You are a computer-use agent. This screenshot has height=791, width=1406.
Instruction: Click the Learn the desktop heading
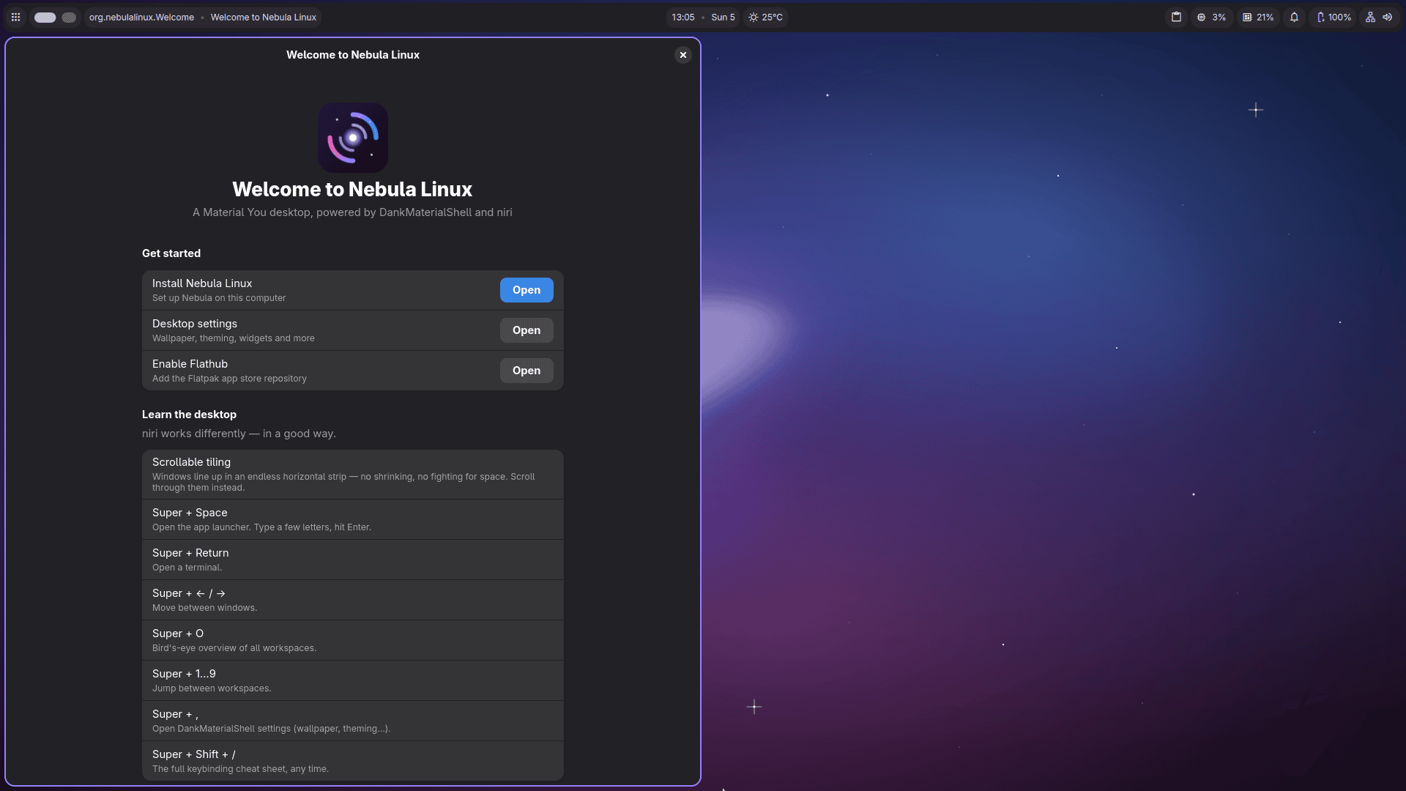[189, 415]
